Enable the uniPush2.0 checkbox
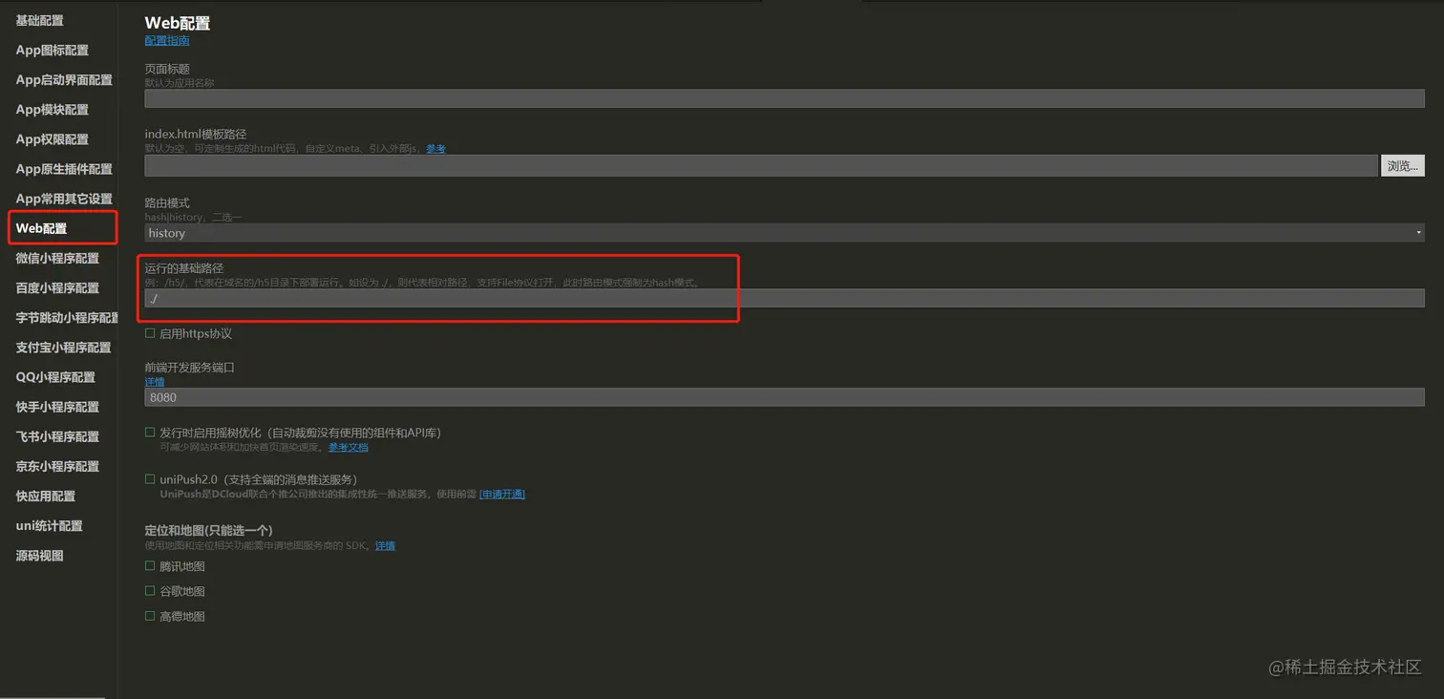The image size is (1444, 699). (150, 478)
